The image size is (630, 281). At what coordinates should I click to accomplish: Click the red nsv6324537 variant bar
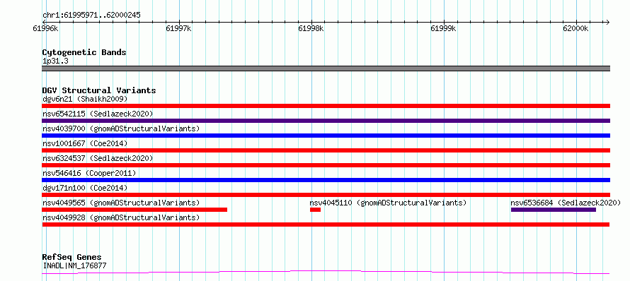pos(326,165)
